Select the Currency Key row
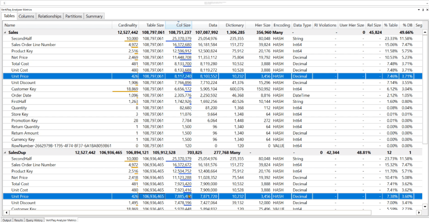 [212, 139]
